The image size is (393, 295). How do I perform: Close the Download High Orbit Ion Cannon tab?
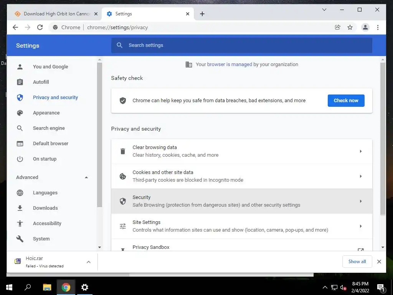(x=96, y=14)
